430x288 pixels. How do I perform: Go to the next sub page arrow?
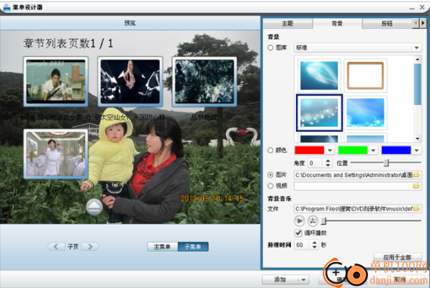pos(90,247)
